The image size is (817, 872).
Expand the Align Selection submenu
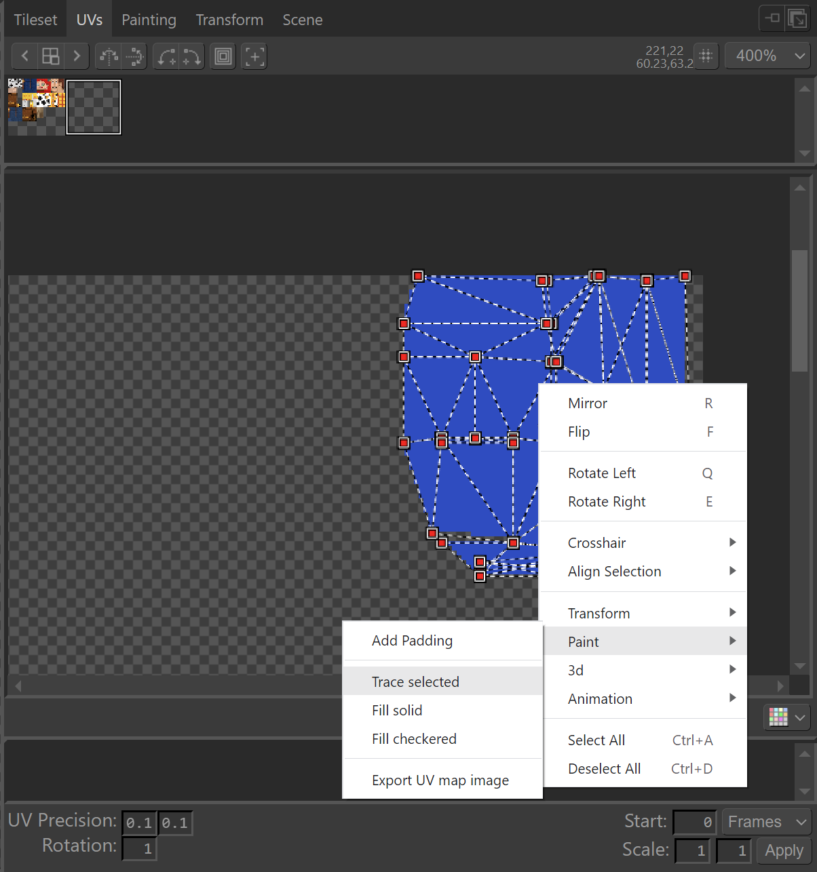pos(645,571)
